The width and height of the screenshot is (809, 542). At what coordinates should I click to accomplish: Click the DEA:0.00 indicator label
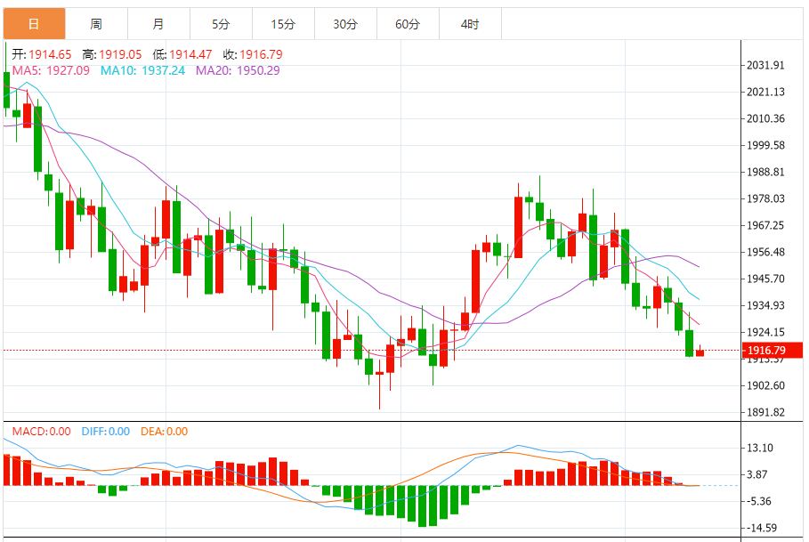(x=164, y=432)
